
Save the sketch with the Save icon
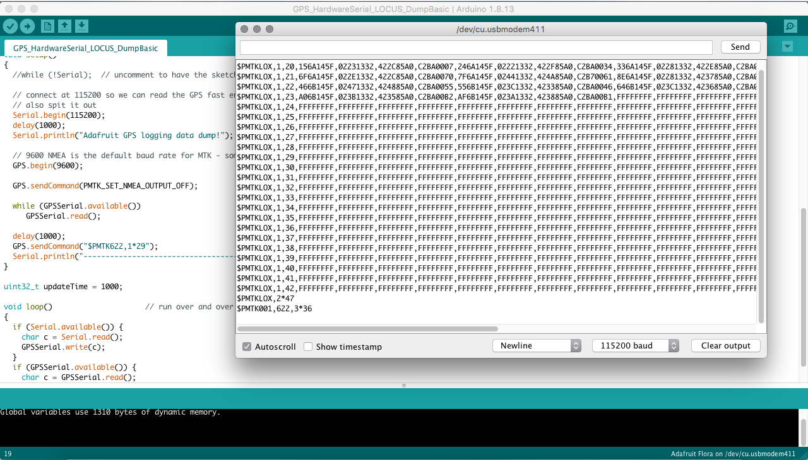point(82,26)
